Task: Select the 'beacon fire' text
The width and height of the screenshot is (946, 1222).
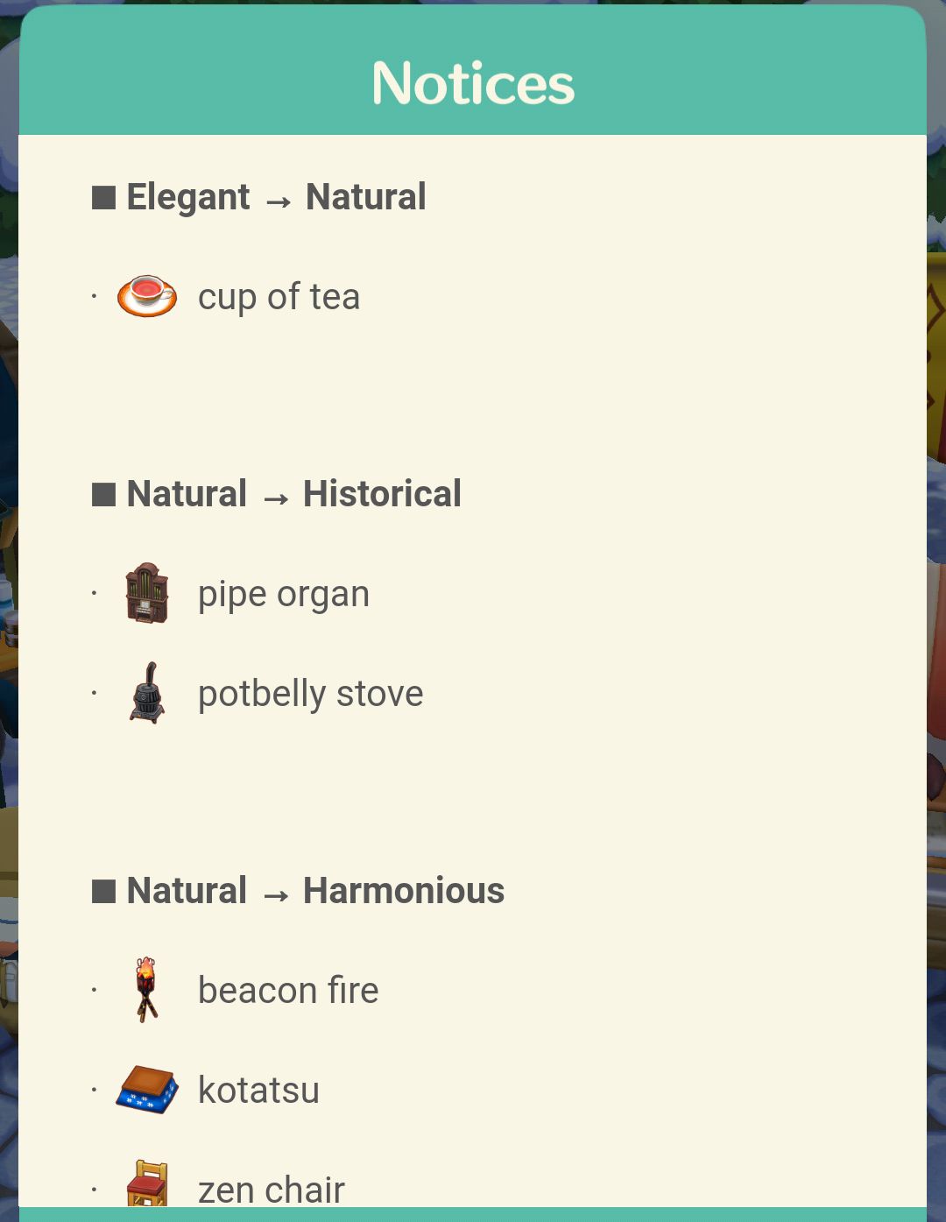Action: [288, 990]
